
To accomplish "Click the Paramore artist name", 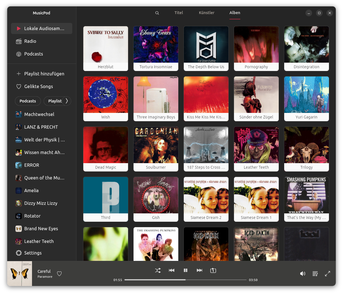I will [45, 277].
